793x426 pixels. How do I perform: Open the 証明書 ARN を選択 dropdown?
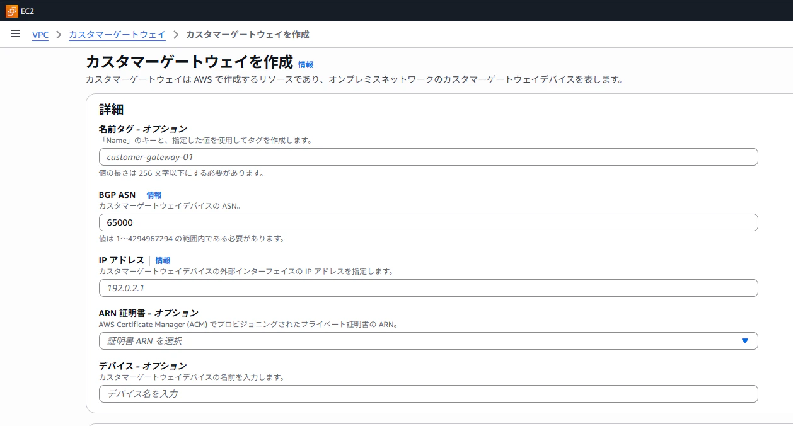pyautogui.click(x=428, y=341)
